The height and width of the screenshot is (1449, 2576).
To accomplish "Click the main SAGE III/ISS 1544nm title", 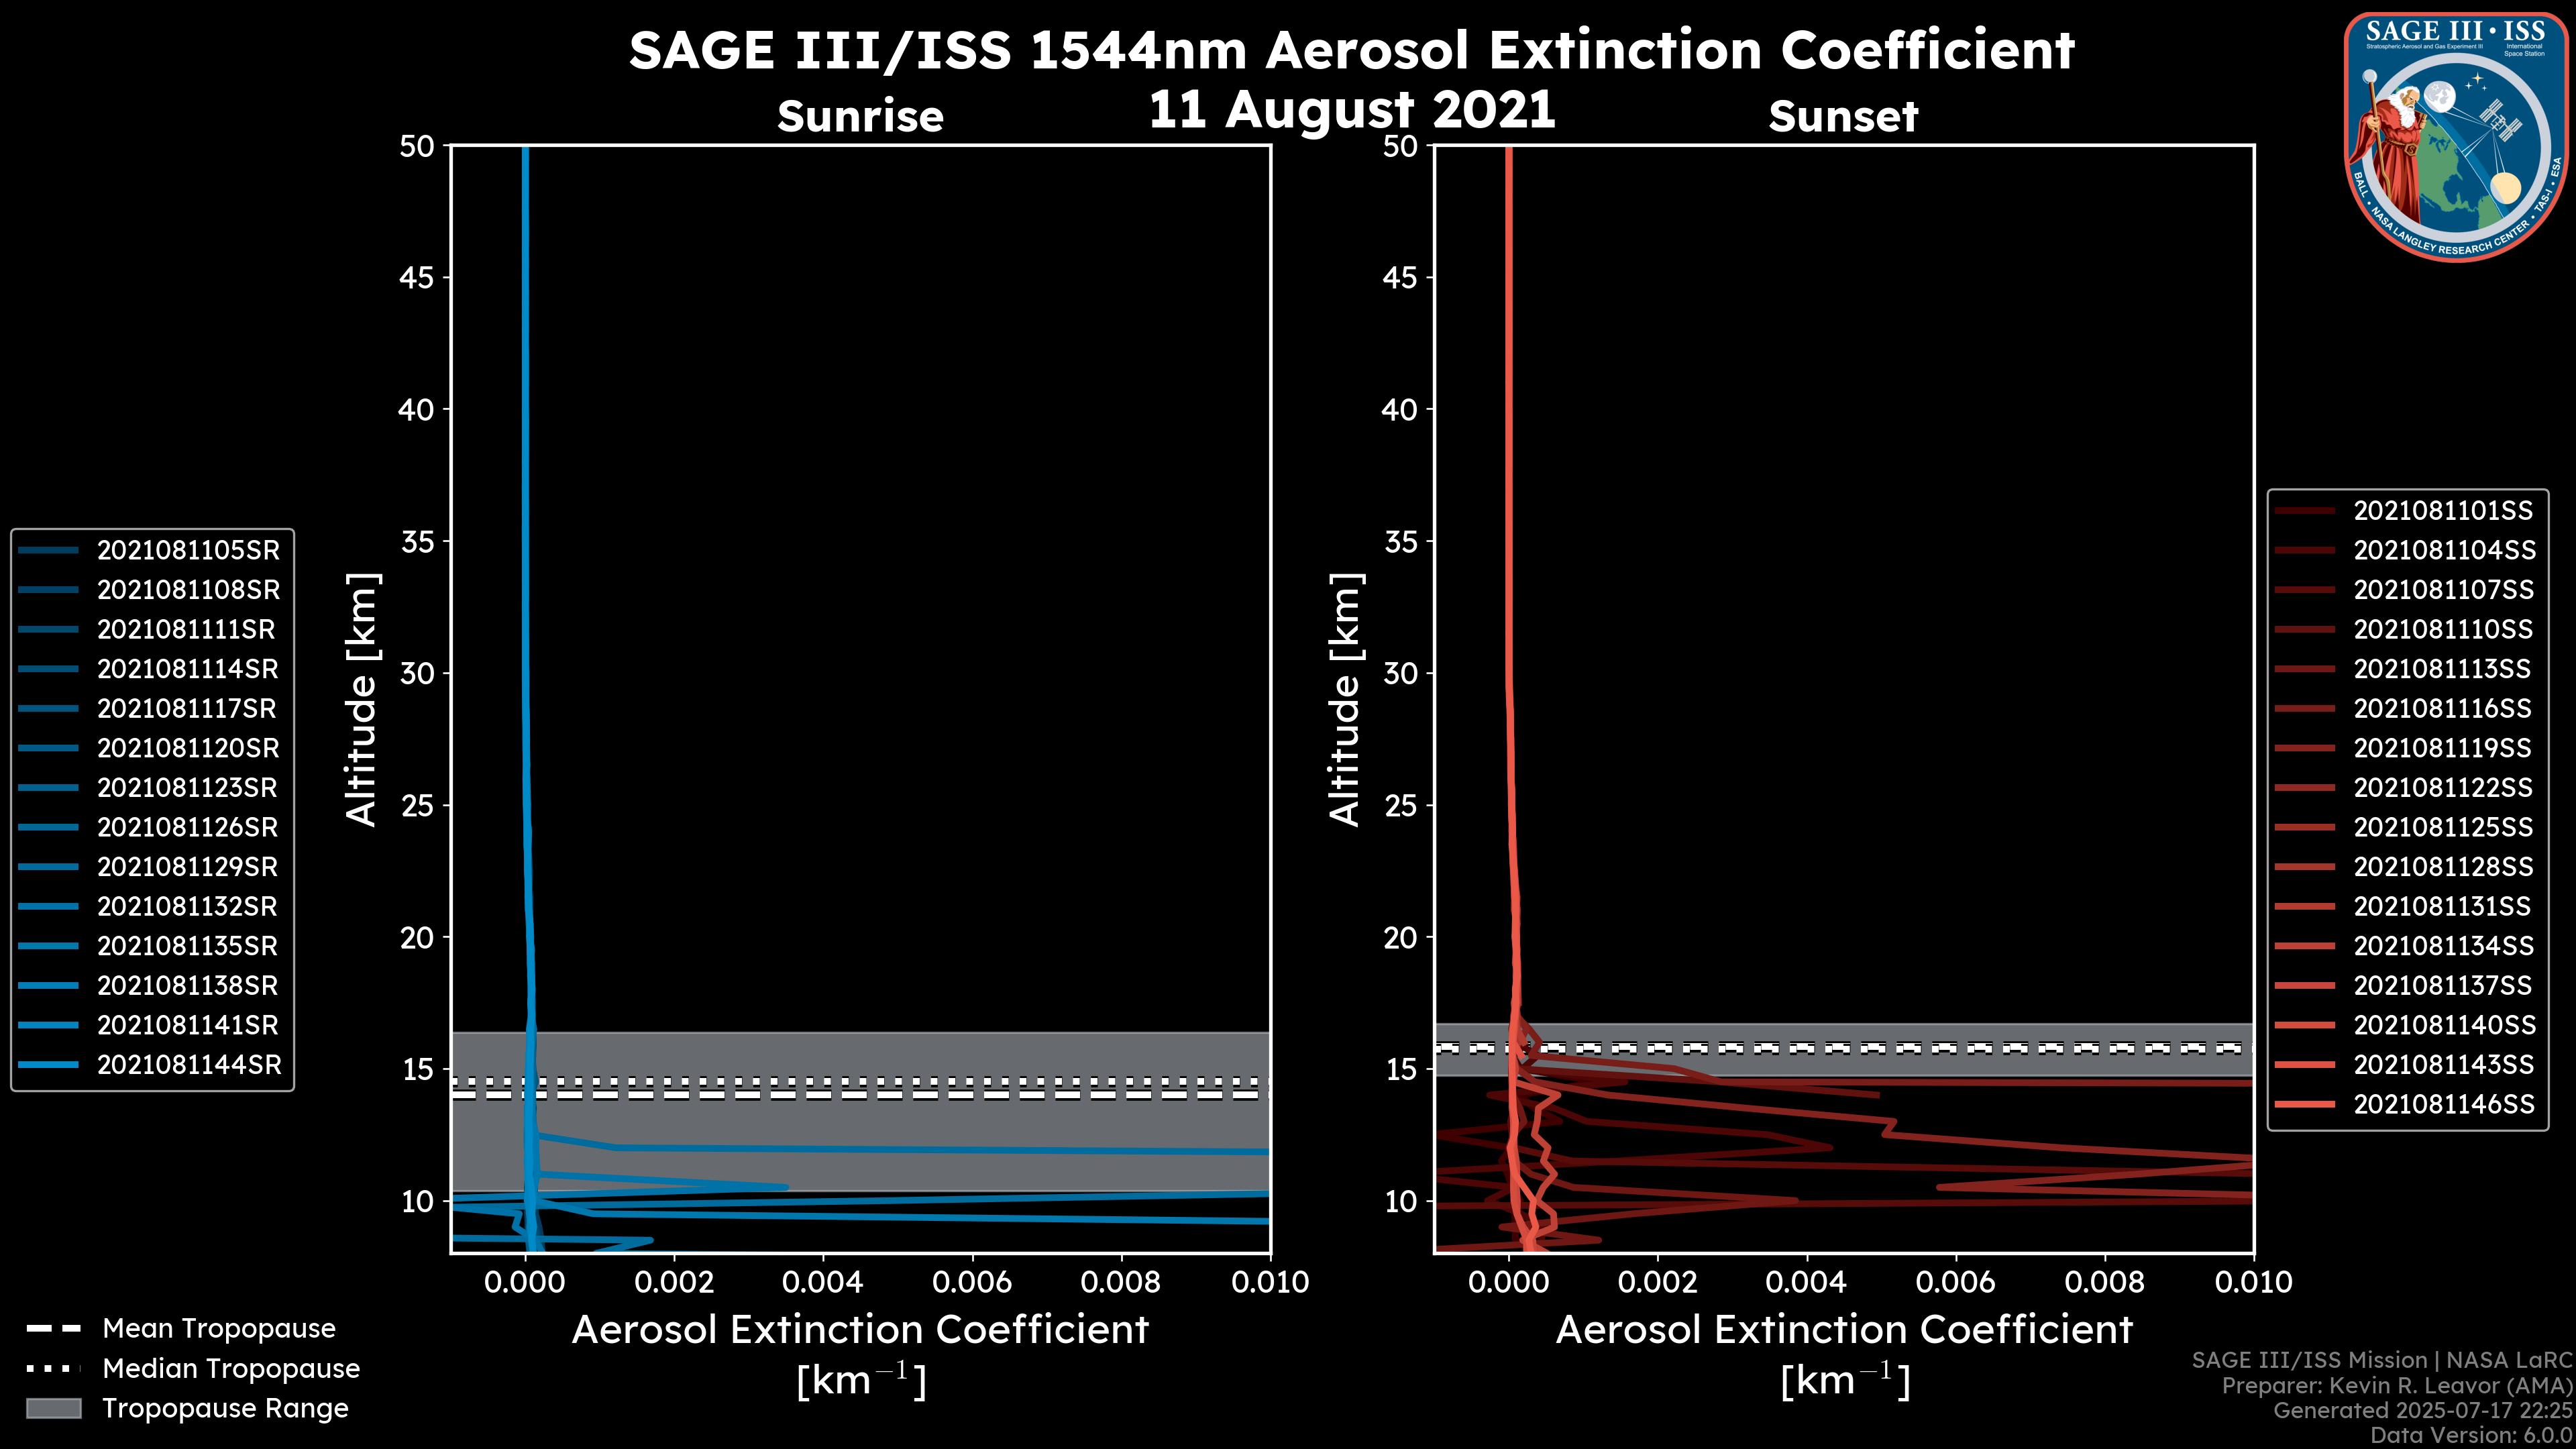I will [1351, 50].
